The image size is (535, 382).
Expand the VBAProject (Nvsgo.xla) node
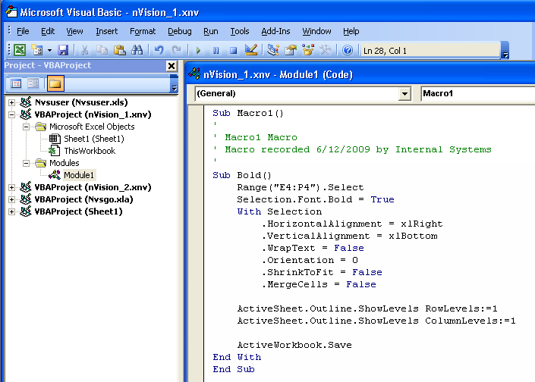[11, 199]
